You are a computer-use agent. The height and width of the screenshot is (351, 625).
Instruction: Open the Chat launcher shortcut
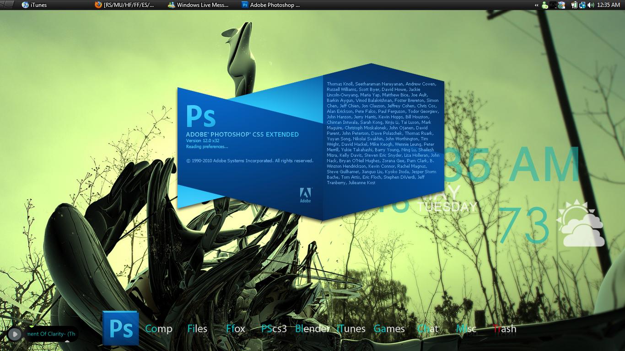coord(427,329)
